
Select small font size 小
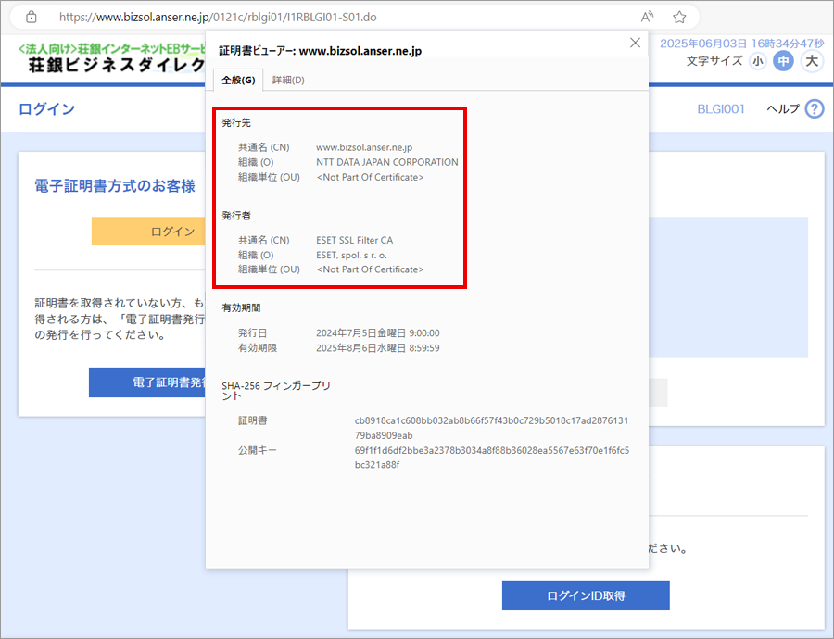758,61
